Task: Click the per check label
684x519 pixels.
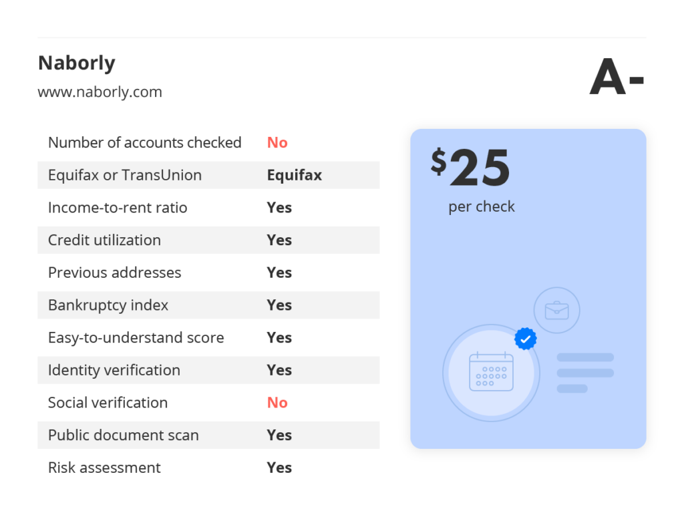Action: point(482,206)
